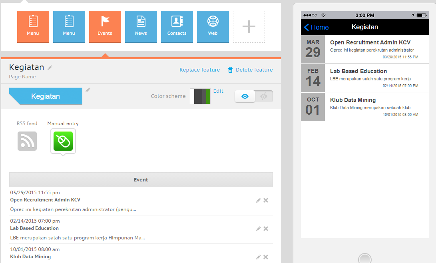This screenshot has height=263, width=436.
Task: Select the blue Menu feature tile
Action: [x=69, y=27]
